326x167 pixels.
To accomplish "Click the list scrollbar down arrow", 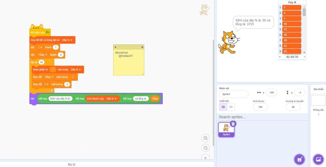I will click(304, 52).
